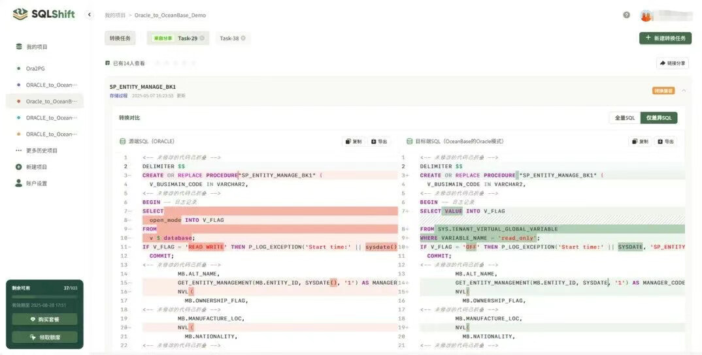Click the plus icon for 新建项目
The height and width of the screenshot is (355, 702).
(18, 167)
